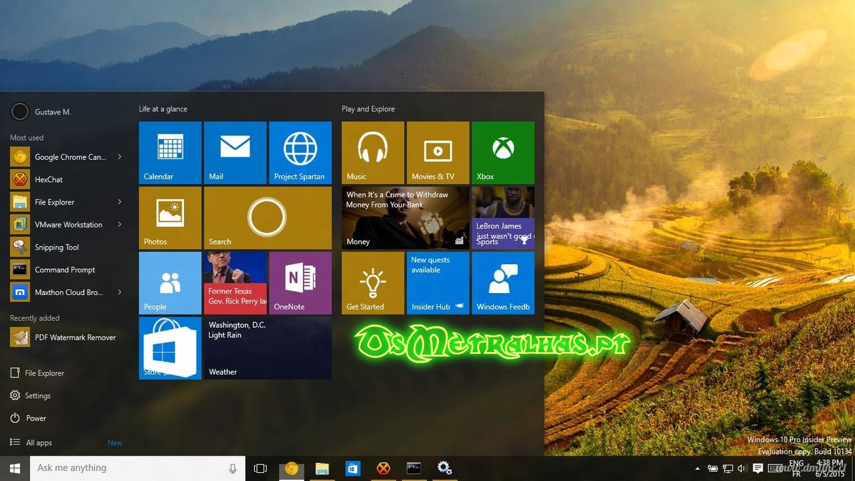Click the Play and Explore group header
855x481 pixels.
pyautogui.click(x=368, y=109)
